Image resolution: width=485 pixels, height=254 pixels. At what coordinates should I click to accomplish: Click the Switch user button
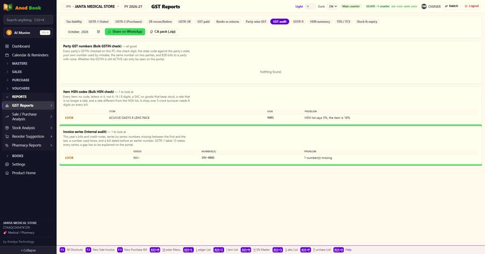point(452,6)
